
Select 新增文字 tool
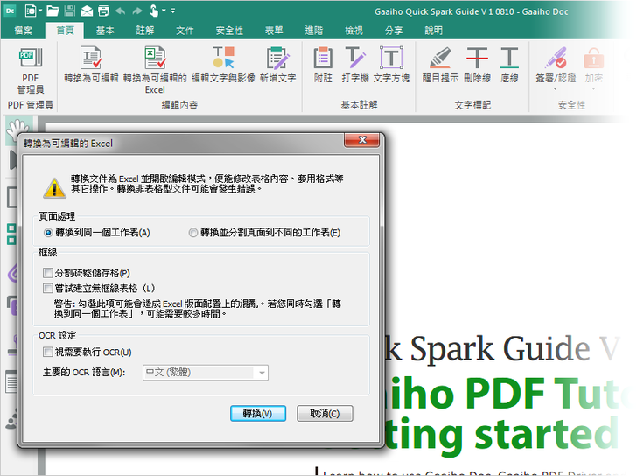(x=278, y=65)
